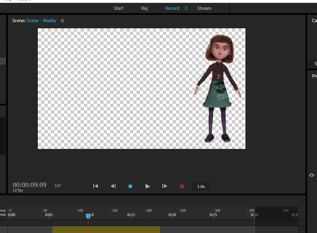The height and width of the screenshot is (233, 317).
Task: Jump to the start of the scene
Action: coord(95,186)
